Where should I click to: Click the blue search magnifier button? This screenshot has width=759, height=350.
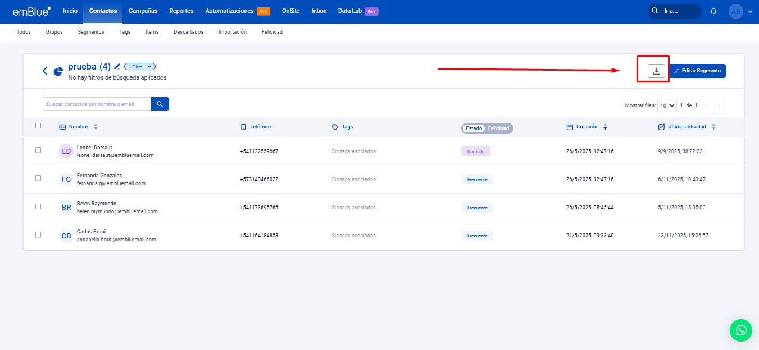click(160, 104)
